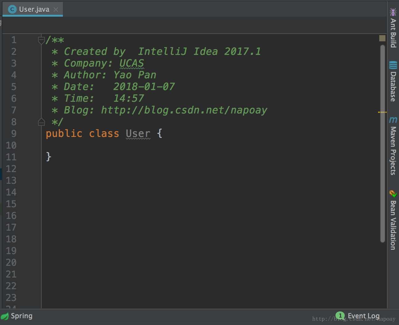Click the inspection status indicator square
This screenshot has height=325, width=399.
(x=382, y=38)
